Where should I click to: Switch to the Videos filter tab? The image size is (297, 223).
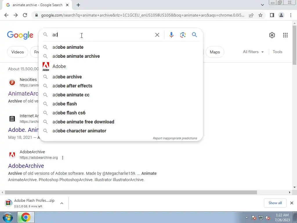[x=17, y=52]
